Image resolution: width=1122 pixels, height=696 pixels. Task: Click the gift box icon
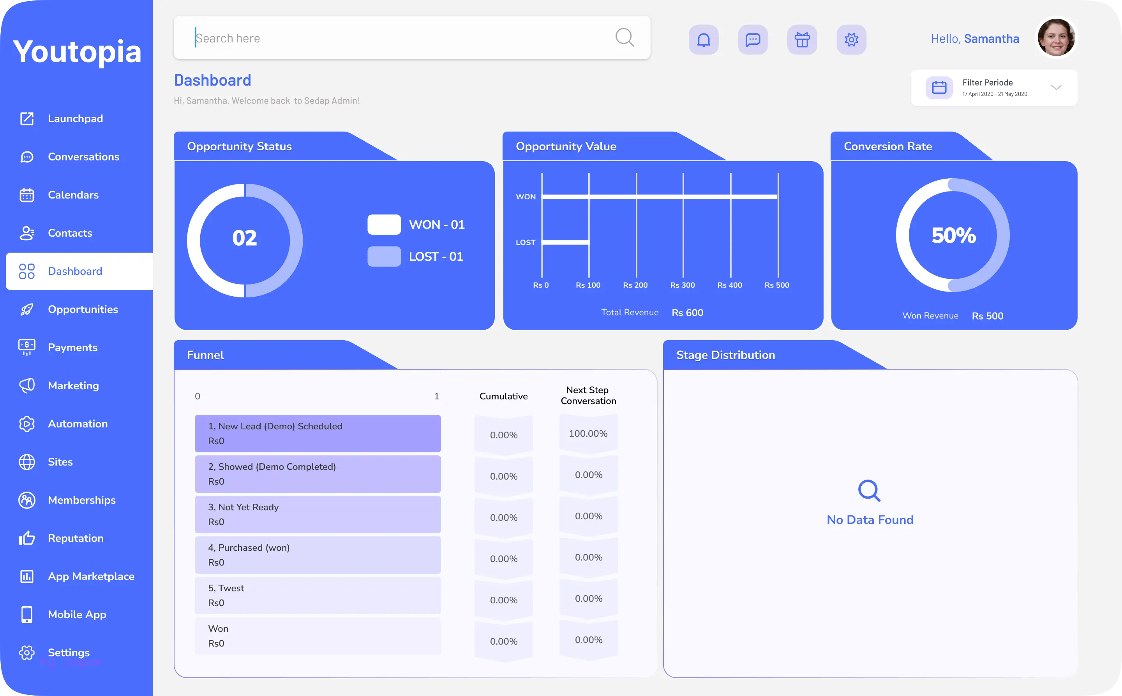point(802,40)
